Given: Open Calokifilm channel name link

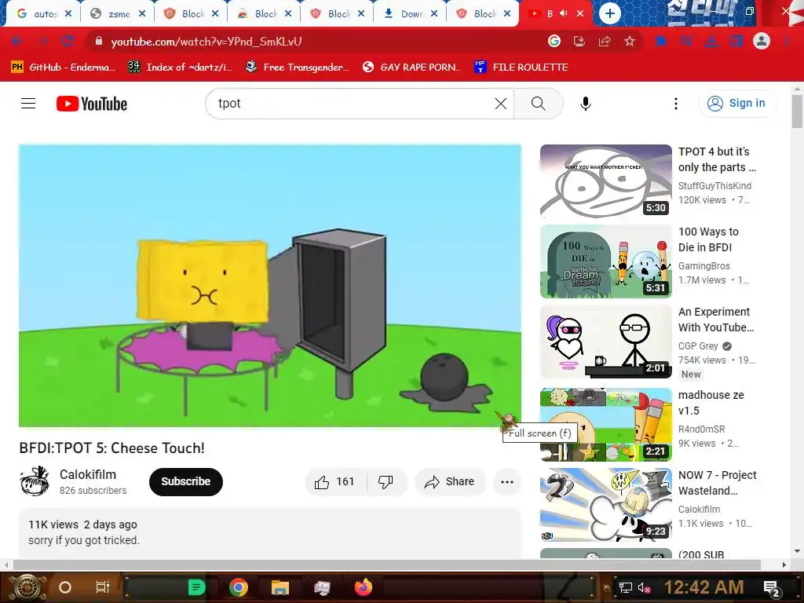Looking at the screenshot, I should click(x=88, y=474).
